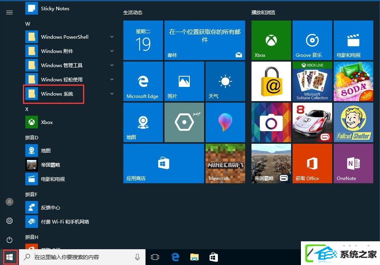Open the padlock @ mail app tile
This screenshot has width=380, height=265.
click(x=271, y=81)
